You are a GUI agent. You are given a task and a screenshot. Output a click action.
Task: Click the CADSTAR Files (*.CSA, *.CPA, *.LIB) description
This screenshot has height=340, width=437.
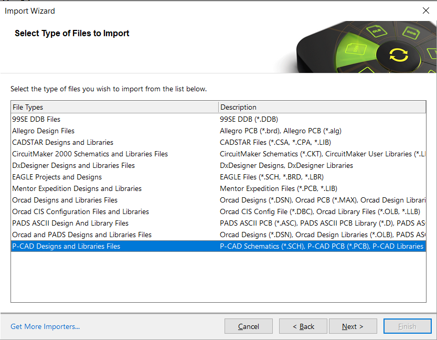[275, 142]
